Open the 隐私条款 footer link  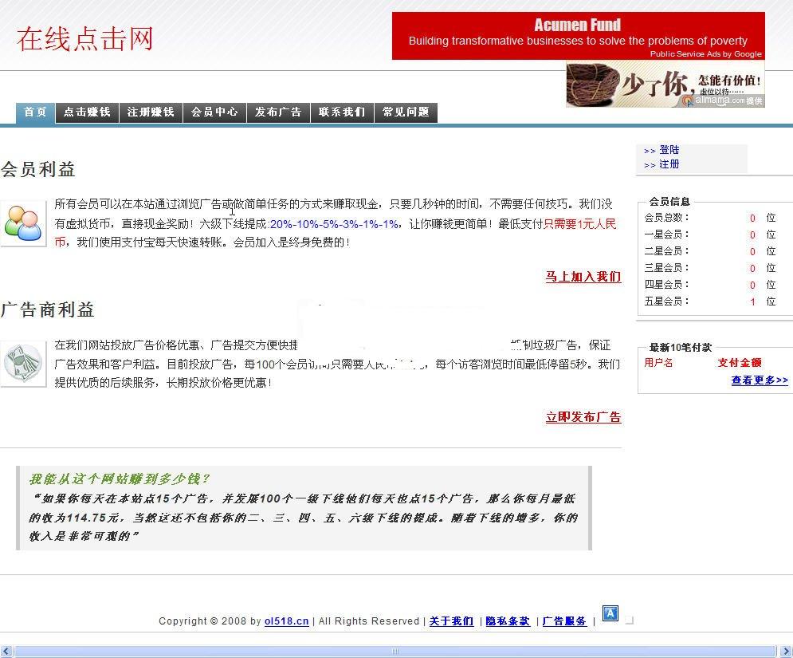point(508,621)
